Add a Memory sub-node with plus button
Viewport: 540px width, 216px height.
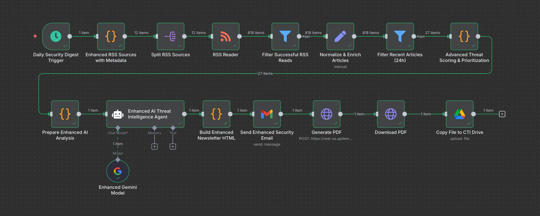tap(154, 147)
